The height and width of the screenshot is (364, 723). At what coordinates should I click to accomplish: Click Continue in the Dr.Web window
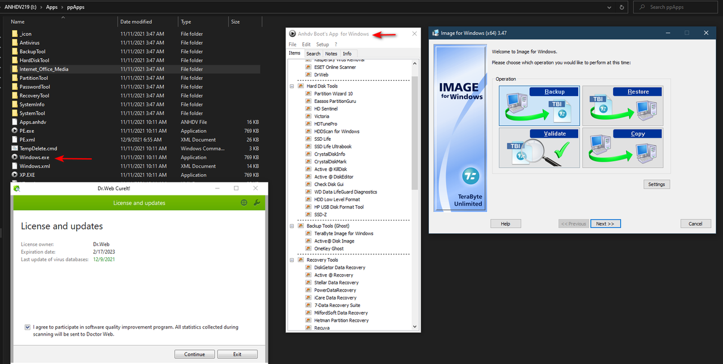(x=194, y=354)
